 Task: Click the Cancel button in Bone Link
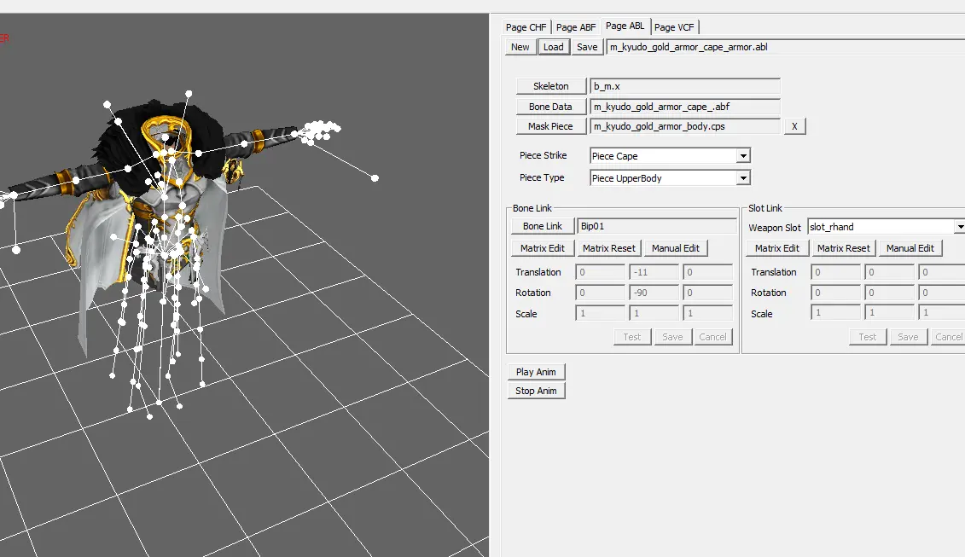[712, 337]
